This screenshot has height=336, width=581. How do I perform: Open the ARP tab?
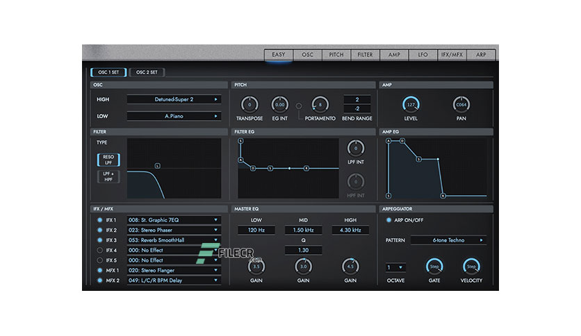click(481, 55)
